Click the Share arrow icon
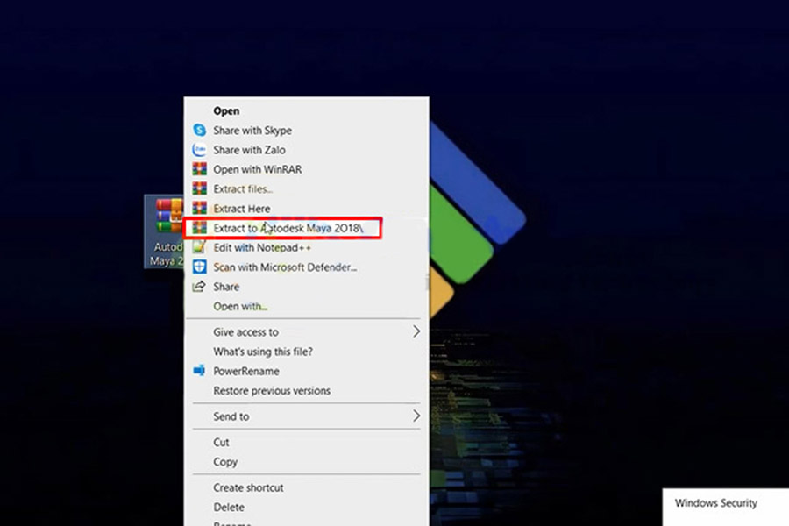Viewport: 789px width, 526px height. [199, 287]
